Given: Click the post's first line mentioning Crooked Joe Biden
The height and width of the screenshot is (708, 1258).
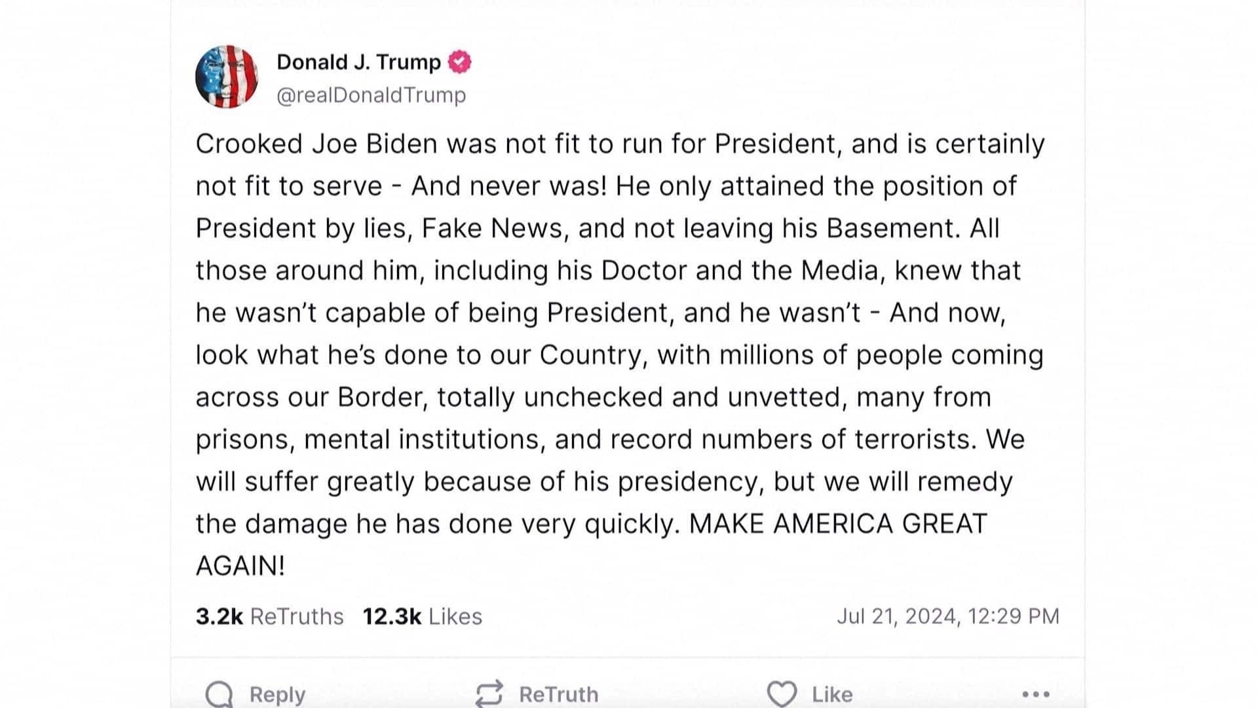Looking at the screenshot, I should tap(619, 144).
